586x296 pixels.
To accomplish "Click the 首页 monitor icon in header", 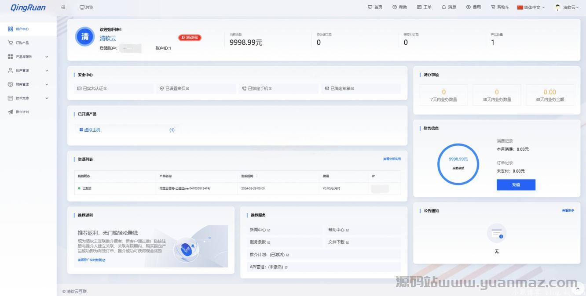I will 370,7.
